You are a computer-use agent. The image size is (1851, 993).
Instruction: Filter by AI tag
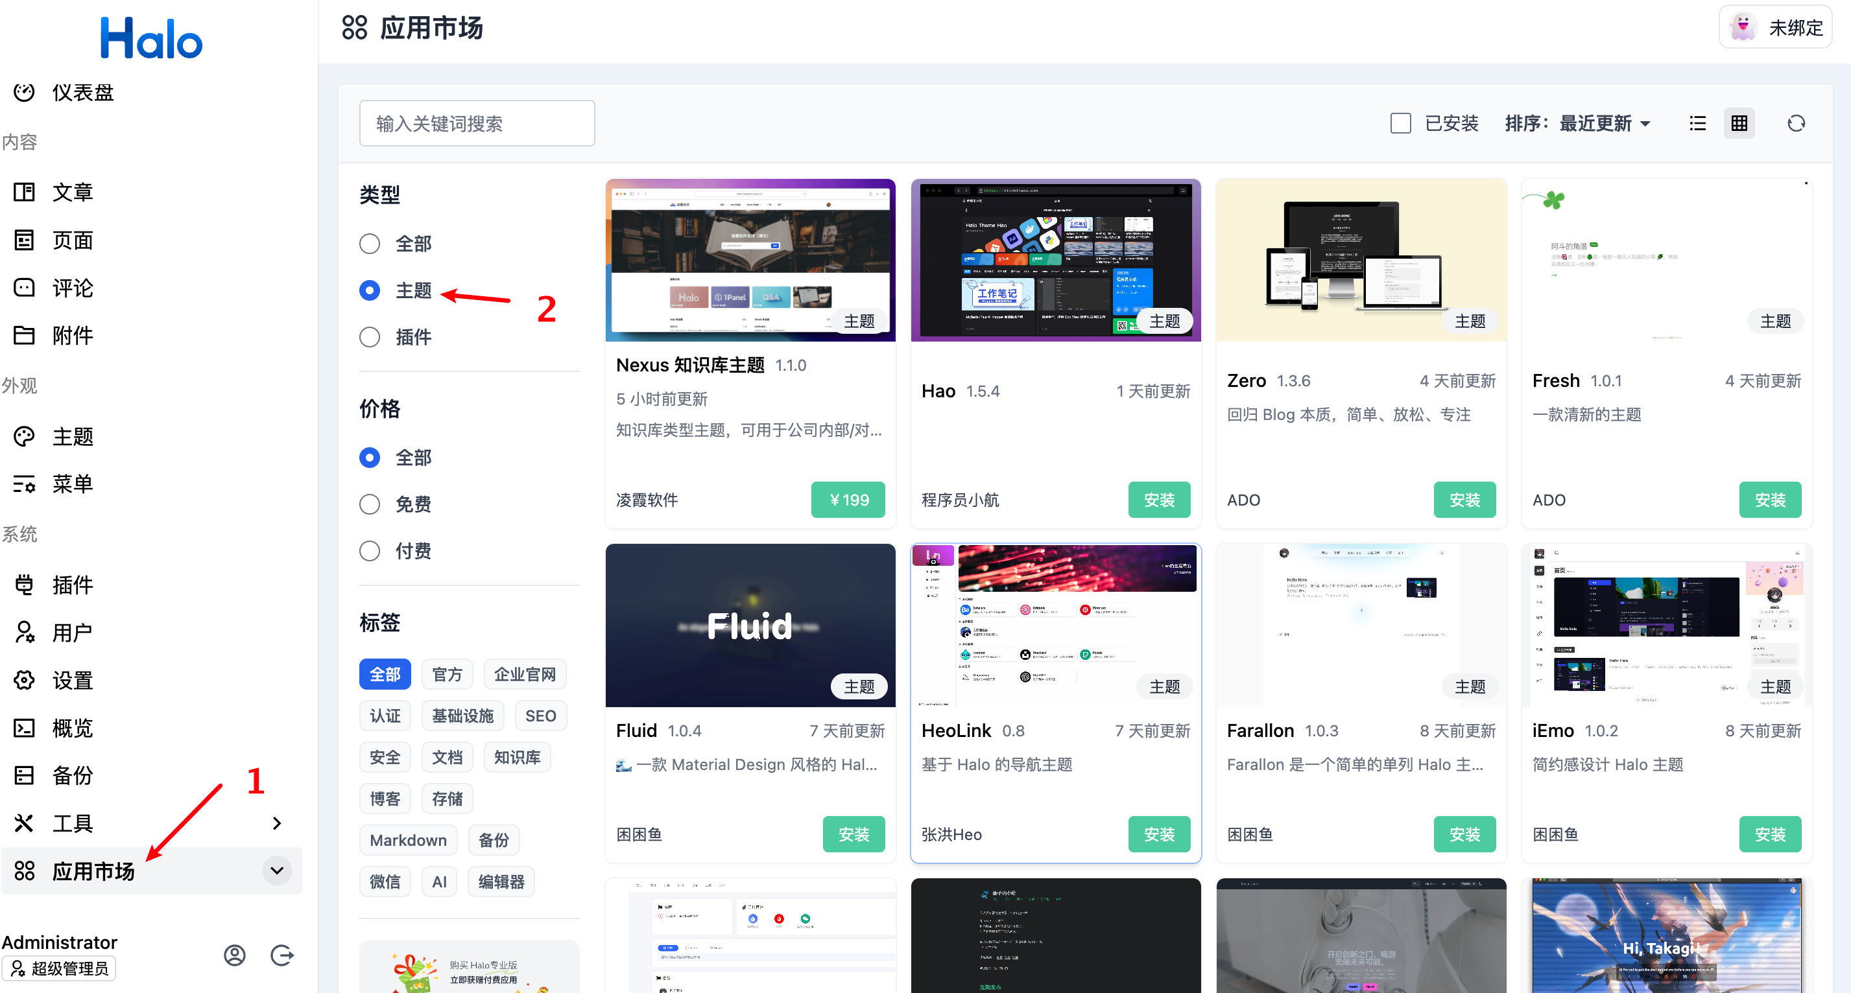(x=439, y=882)
